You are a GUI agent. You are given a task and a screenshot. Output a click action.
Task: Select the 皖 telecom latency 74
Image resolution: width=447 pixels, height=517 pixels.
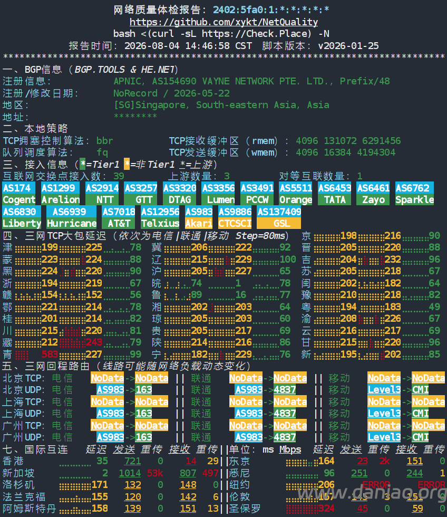tap(196, 283)
